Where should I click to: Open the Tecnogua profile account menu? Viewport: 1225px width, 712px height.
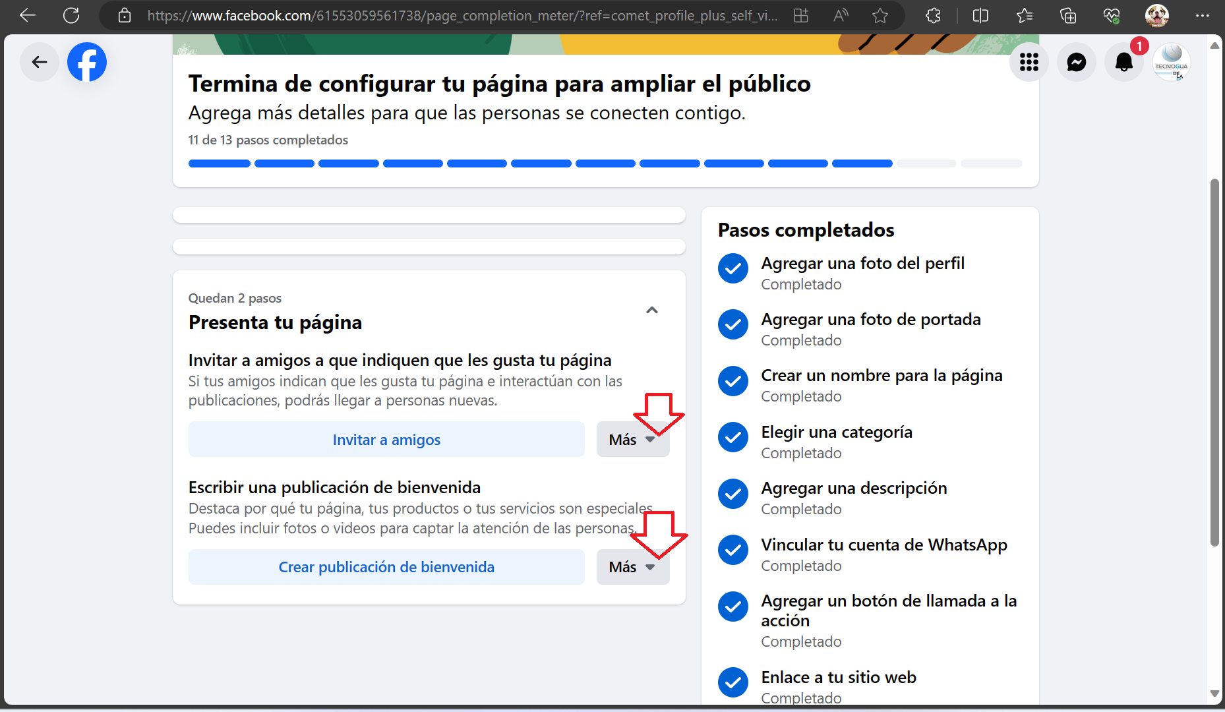tap(1172, 62)
